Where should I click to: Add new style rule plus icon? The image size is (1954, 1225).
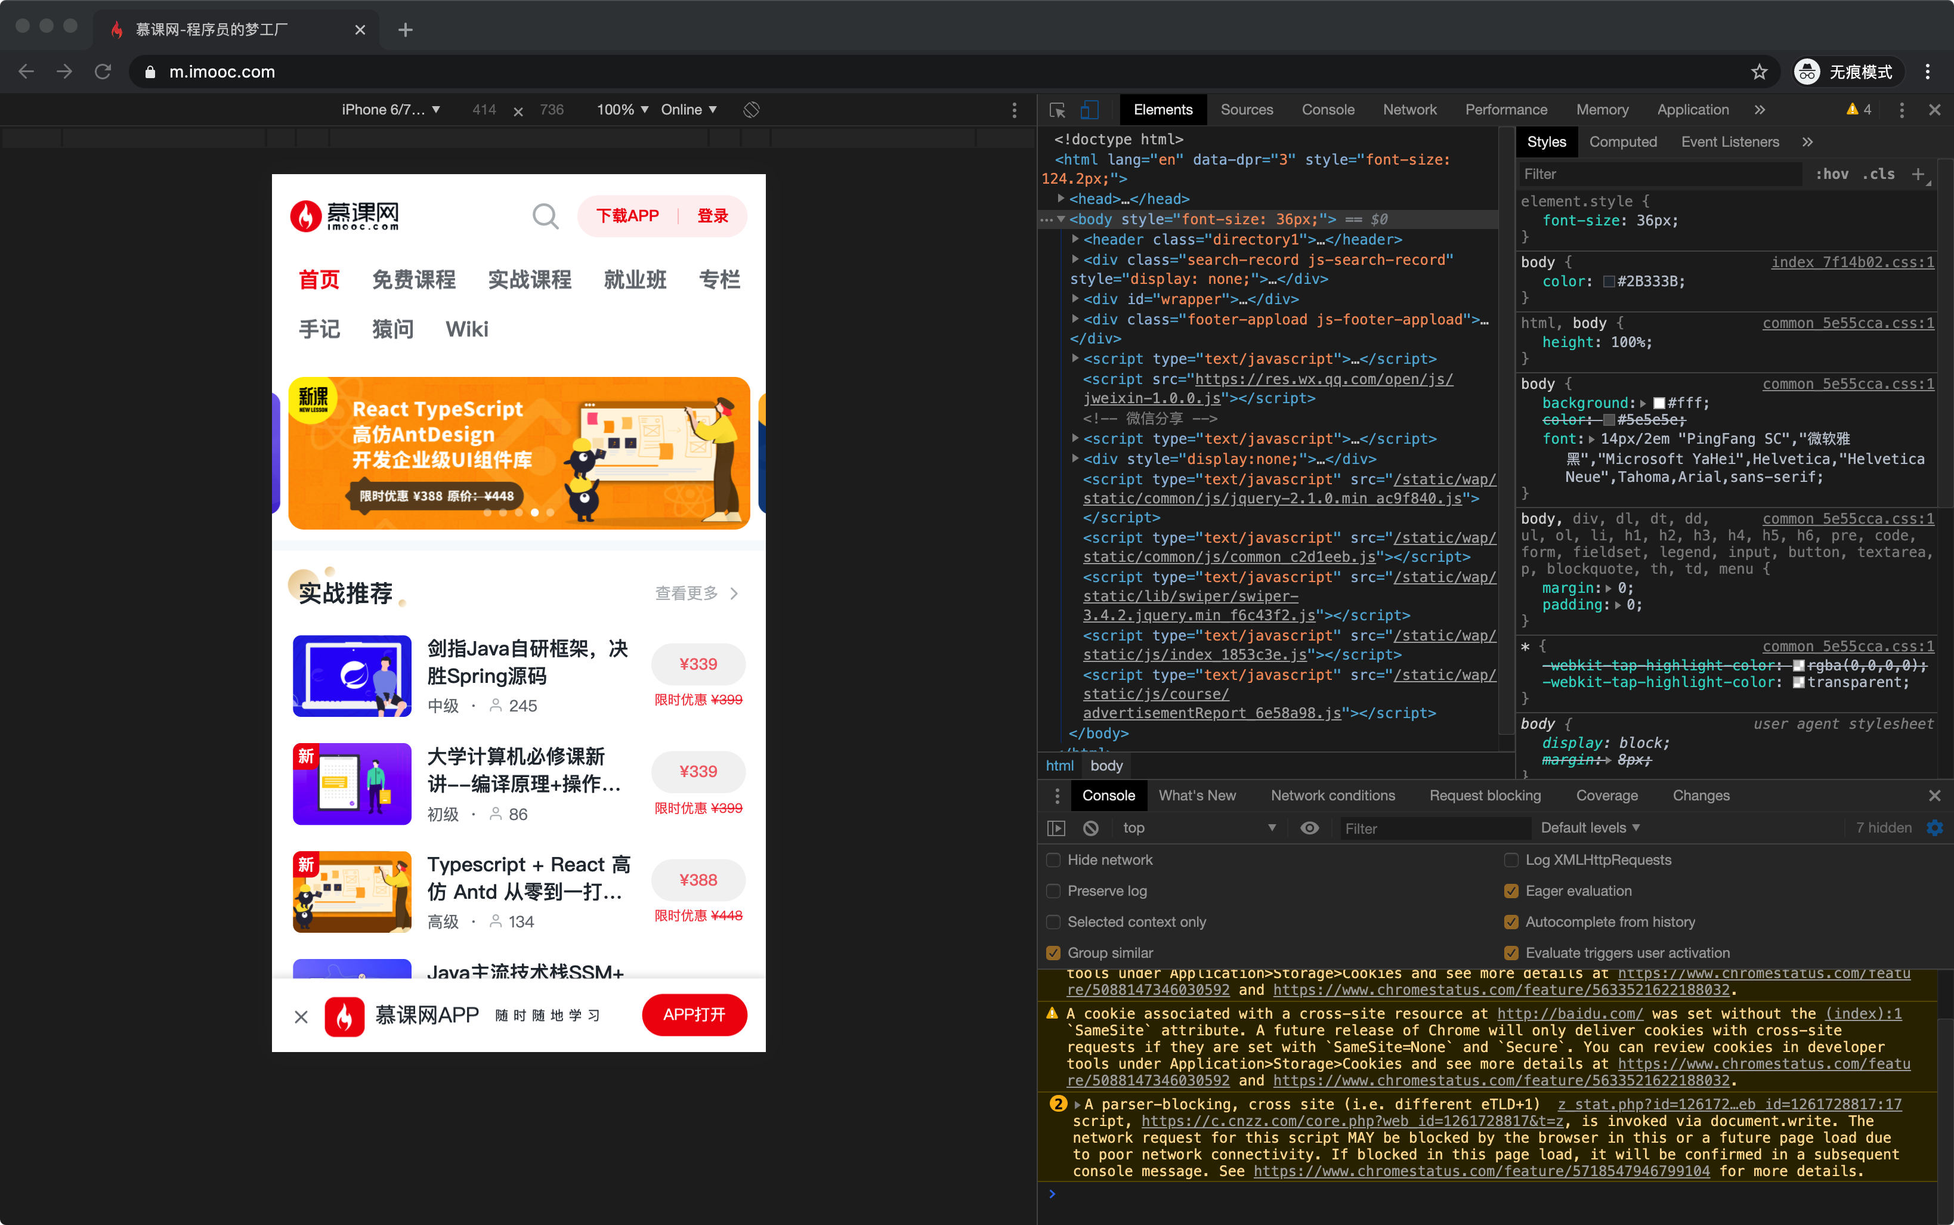click(1918, 174)
